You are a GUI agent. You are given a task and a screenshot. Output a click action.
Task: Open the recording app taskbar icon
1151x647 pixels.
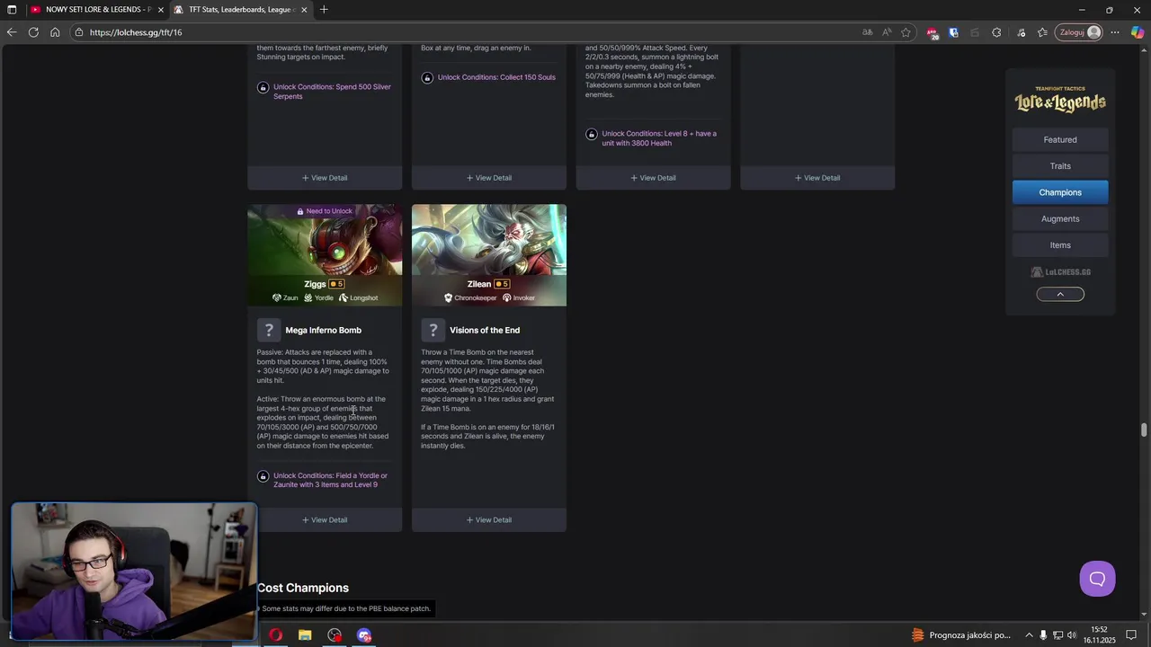335,635
